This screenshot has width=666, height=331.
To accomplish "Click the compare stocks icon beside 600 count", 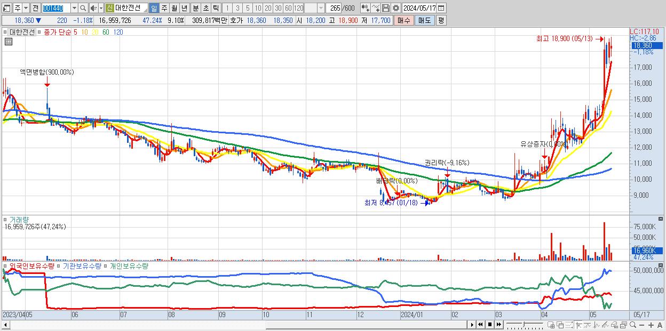I will click(364, 8).
